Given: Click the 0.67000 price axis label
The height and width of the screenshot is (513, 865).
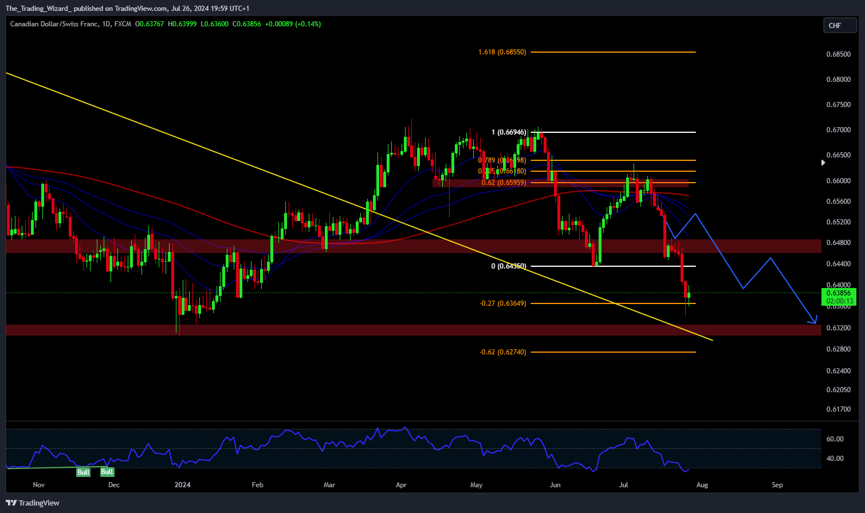Looking at the screenshot, I should pyautogui.click(x=838, y=130).
